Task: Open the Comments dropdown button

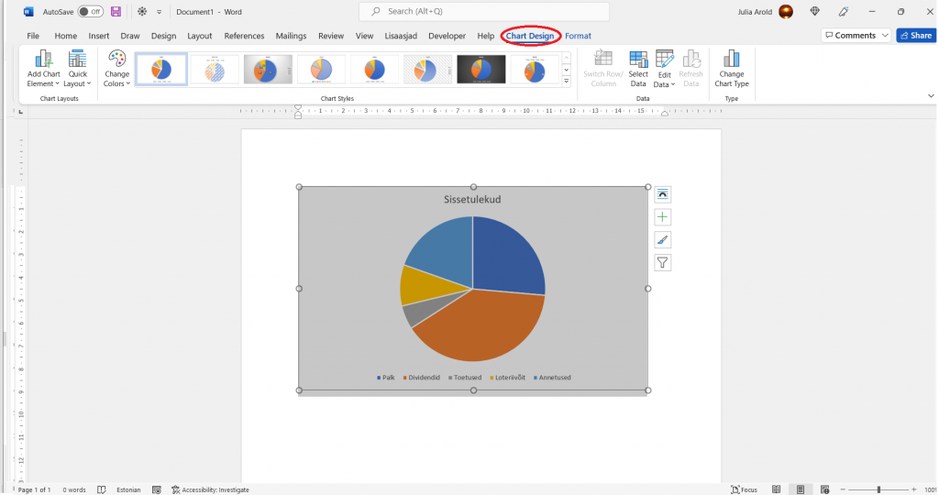Action: (x=856, y=36)
